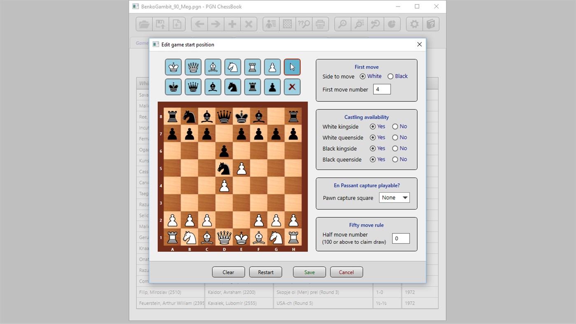Activate the cursor selection tool
Image resolution: width=576 pixels, height=324 pixels.
pos(292,67)
